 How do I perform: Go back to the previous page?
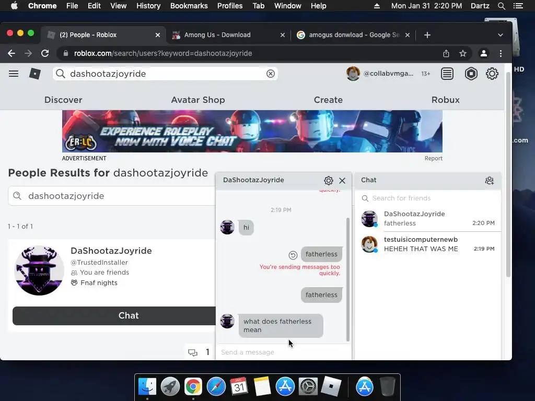click(11, 54)
